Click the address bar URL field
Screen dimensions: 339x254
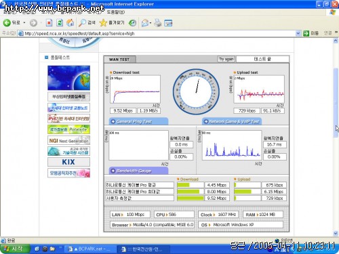(159, 33)
